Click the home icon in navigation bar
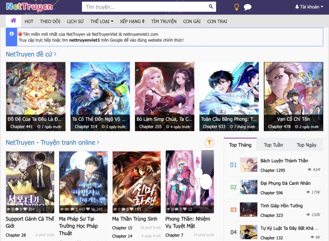The image size is (329, 241). click(x=13, y=21)
